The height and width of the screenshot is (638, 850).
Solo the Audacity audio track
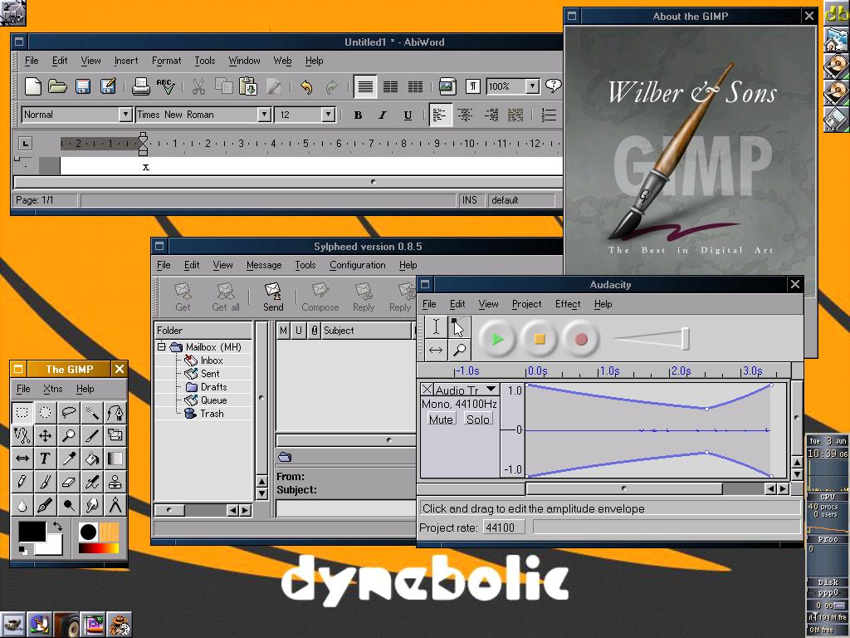tap(477, 420)
